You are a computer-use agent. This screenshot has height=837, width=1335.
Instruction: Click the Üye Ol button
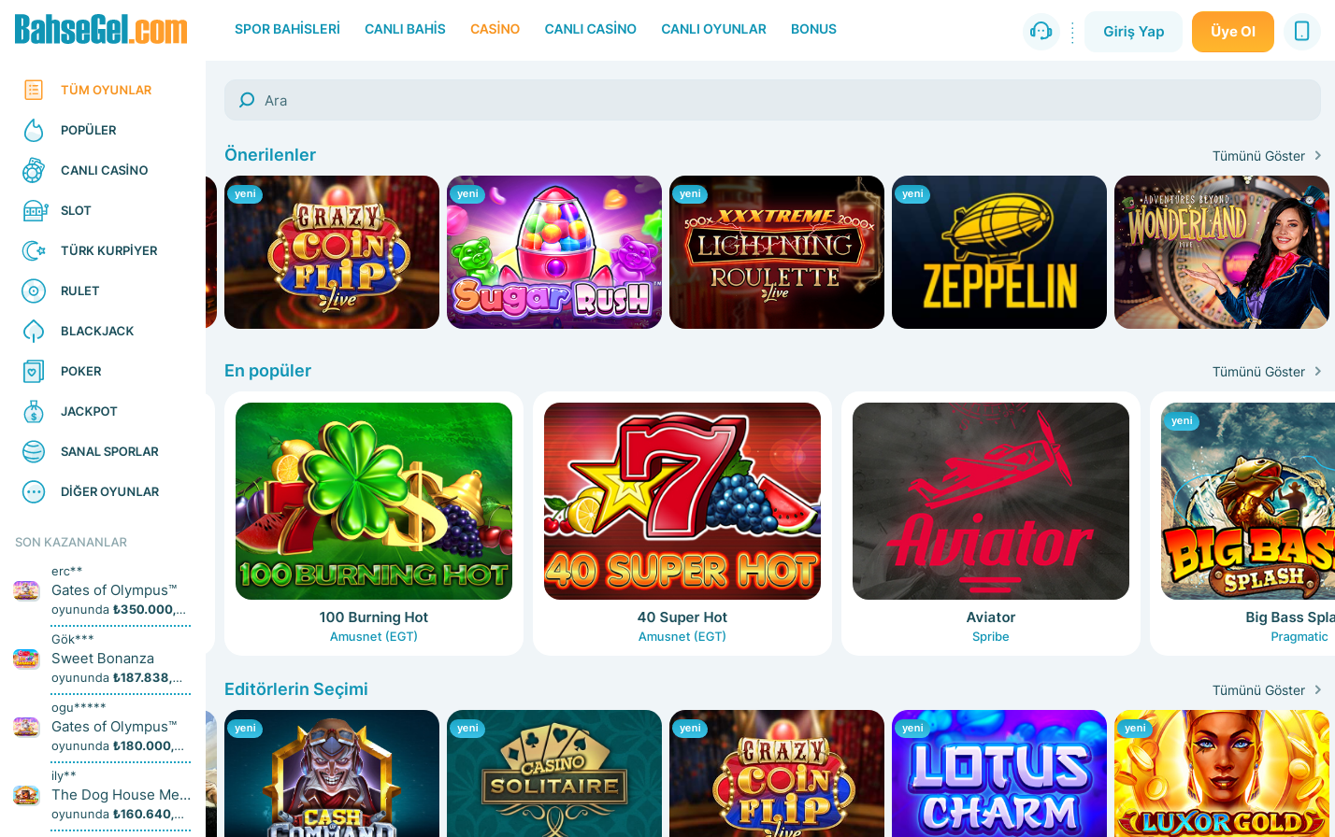pyautogui.click(x=1232, y=32)
